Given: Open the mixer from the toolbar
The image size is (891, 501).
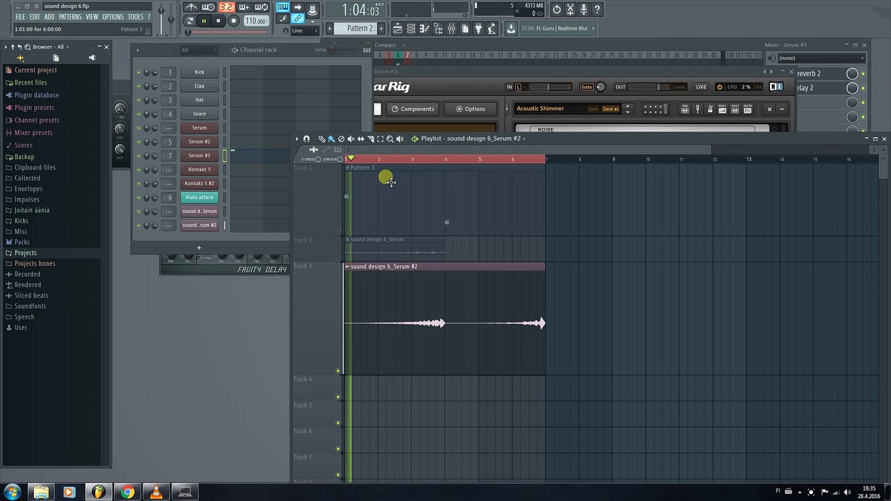Looking at the screenshot, I should tap(452, 29).
